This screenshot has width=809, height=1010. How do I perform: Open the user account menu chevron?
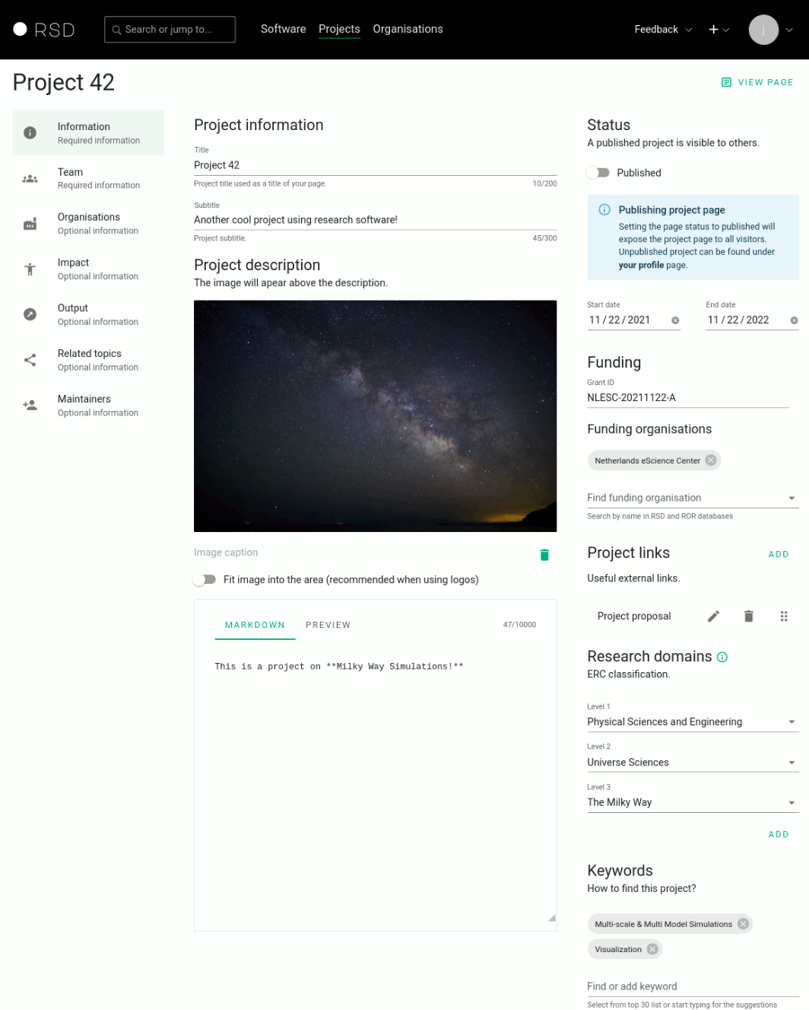point(789,30)
